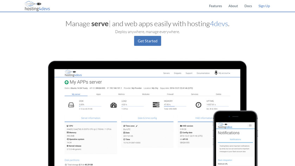
Task: Open the Features page from top navigation
Action: (215, 6)
